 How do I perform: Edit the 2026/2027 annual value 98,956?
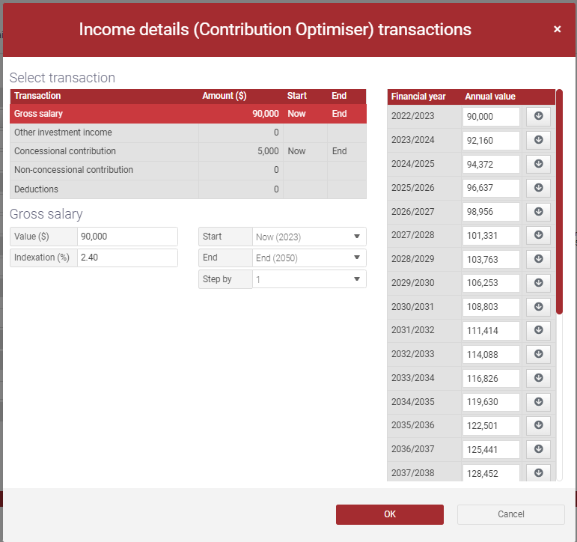pyautogui.click(x=491, y=212)
